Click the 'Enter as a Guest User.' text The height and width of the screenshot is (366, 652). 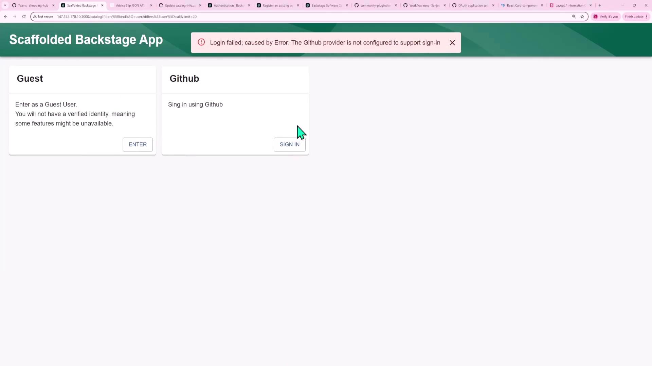click(x=46, y=105)
